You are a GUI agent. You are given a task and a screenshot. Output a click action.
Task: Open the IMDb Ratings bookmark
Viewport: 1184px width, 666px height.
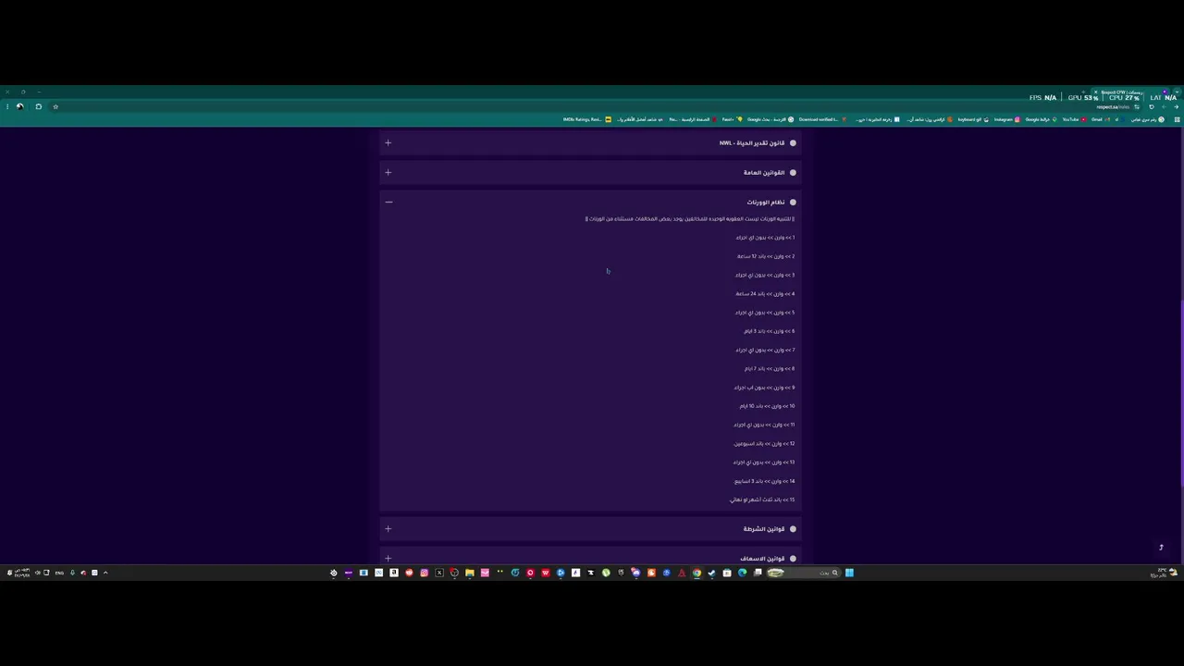click(x=586, y=119)
